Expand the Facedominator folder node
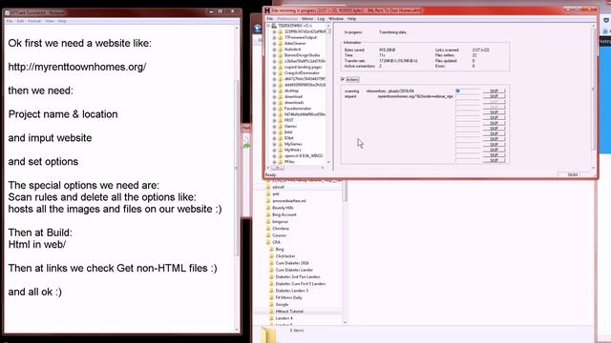 click(274, 109)
